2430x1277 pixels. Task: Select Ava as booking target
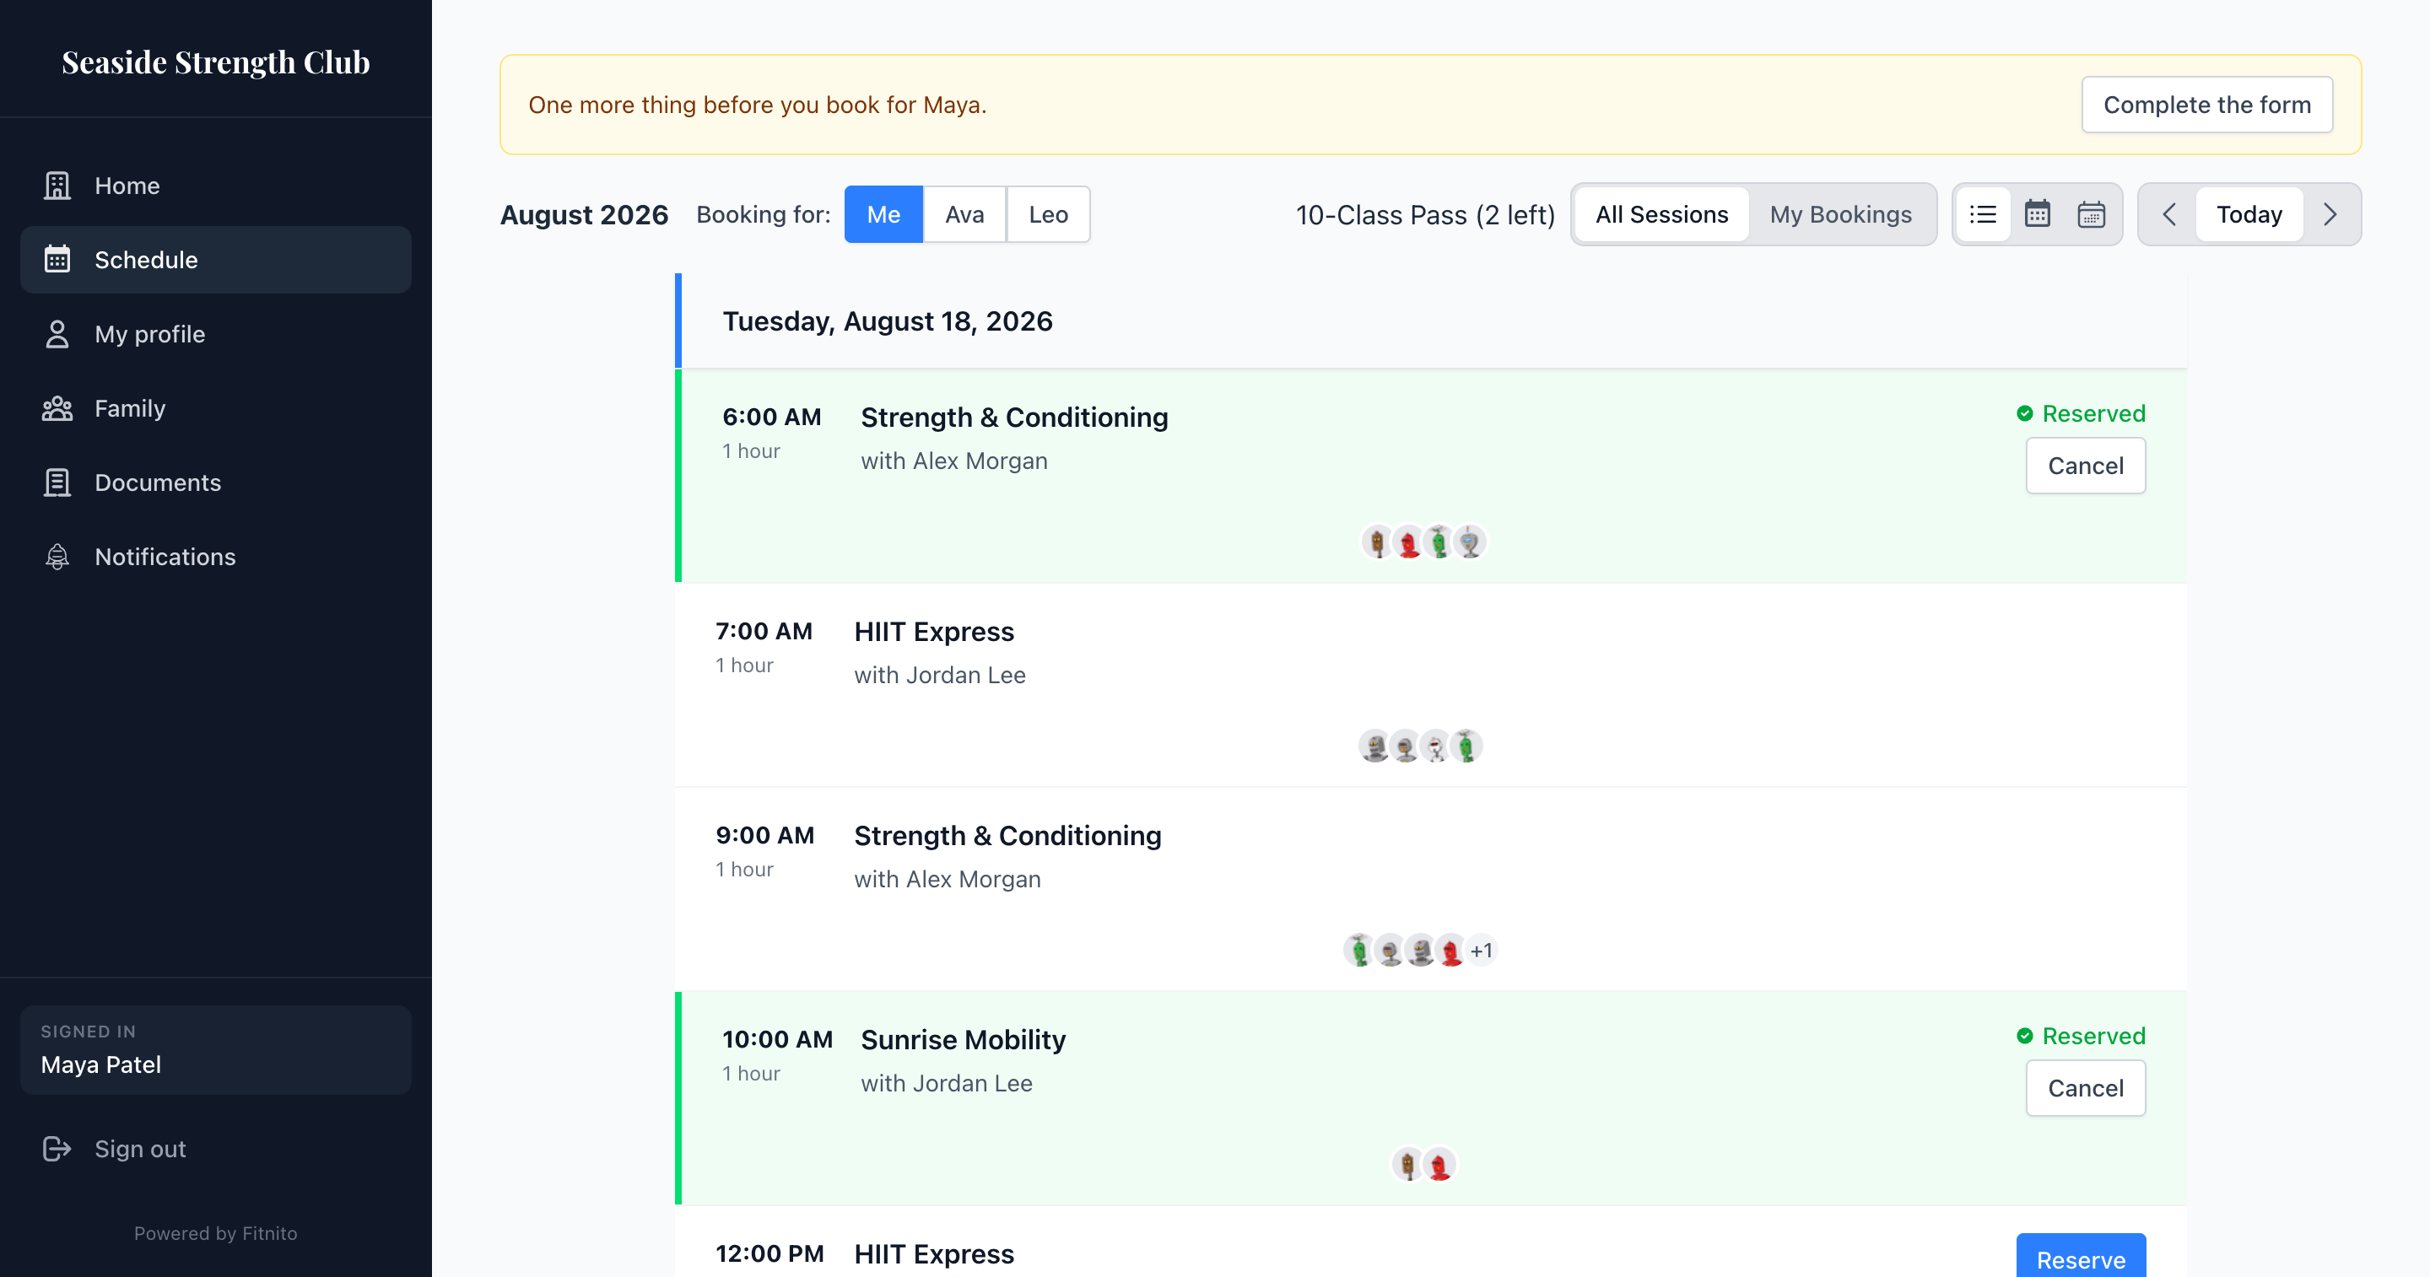[964, 214]
